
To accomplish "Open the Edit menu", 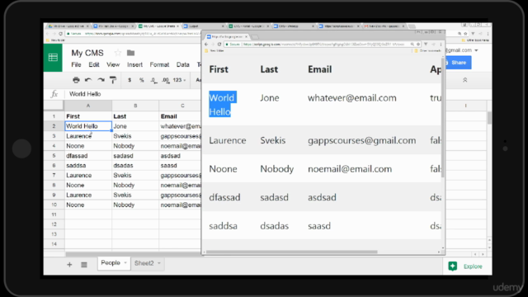I will pos(94,64).
